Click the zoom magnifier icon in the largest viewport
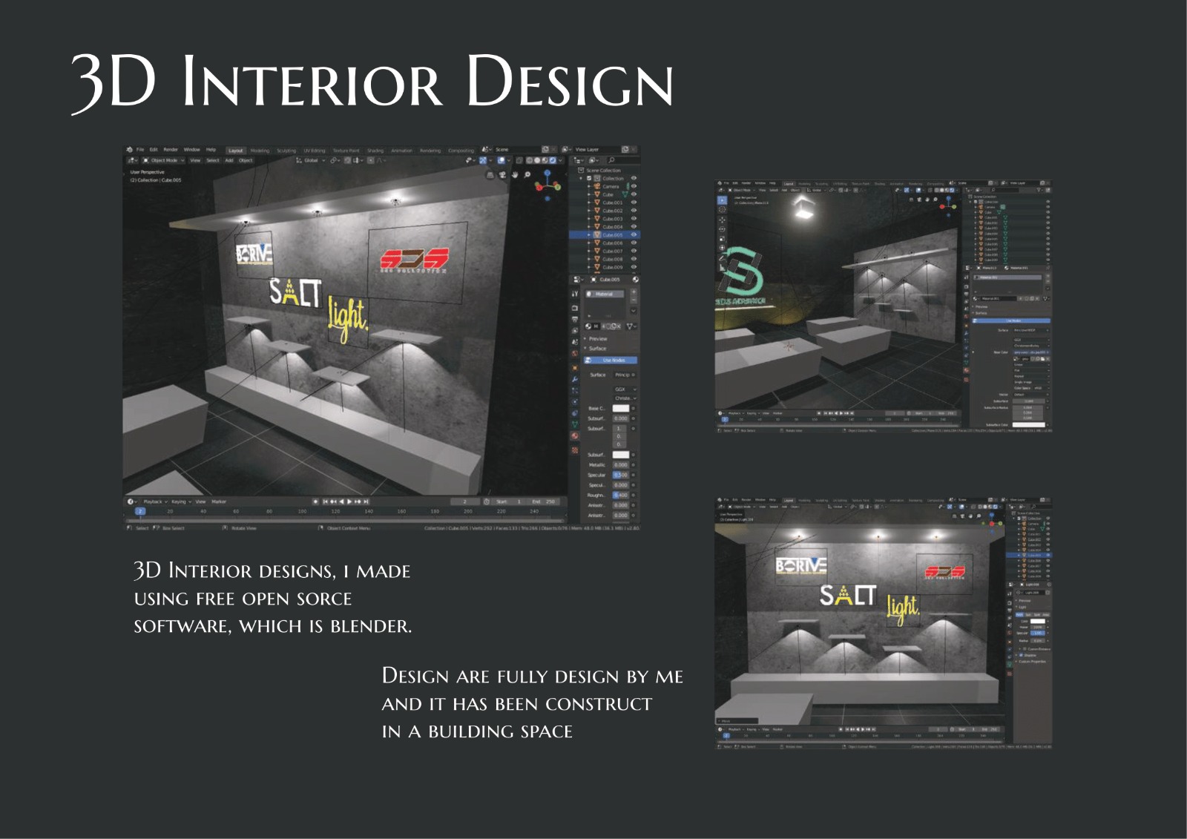This screenshot has height=839, width=1187. point(527,175)
